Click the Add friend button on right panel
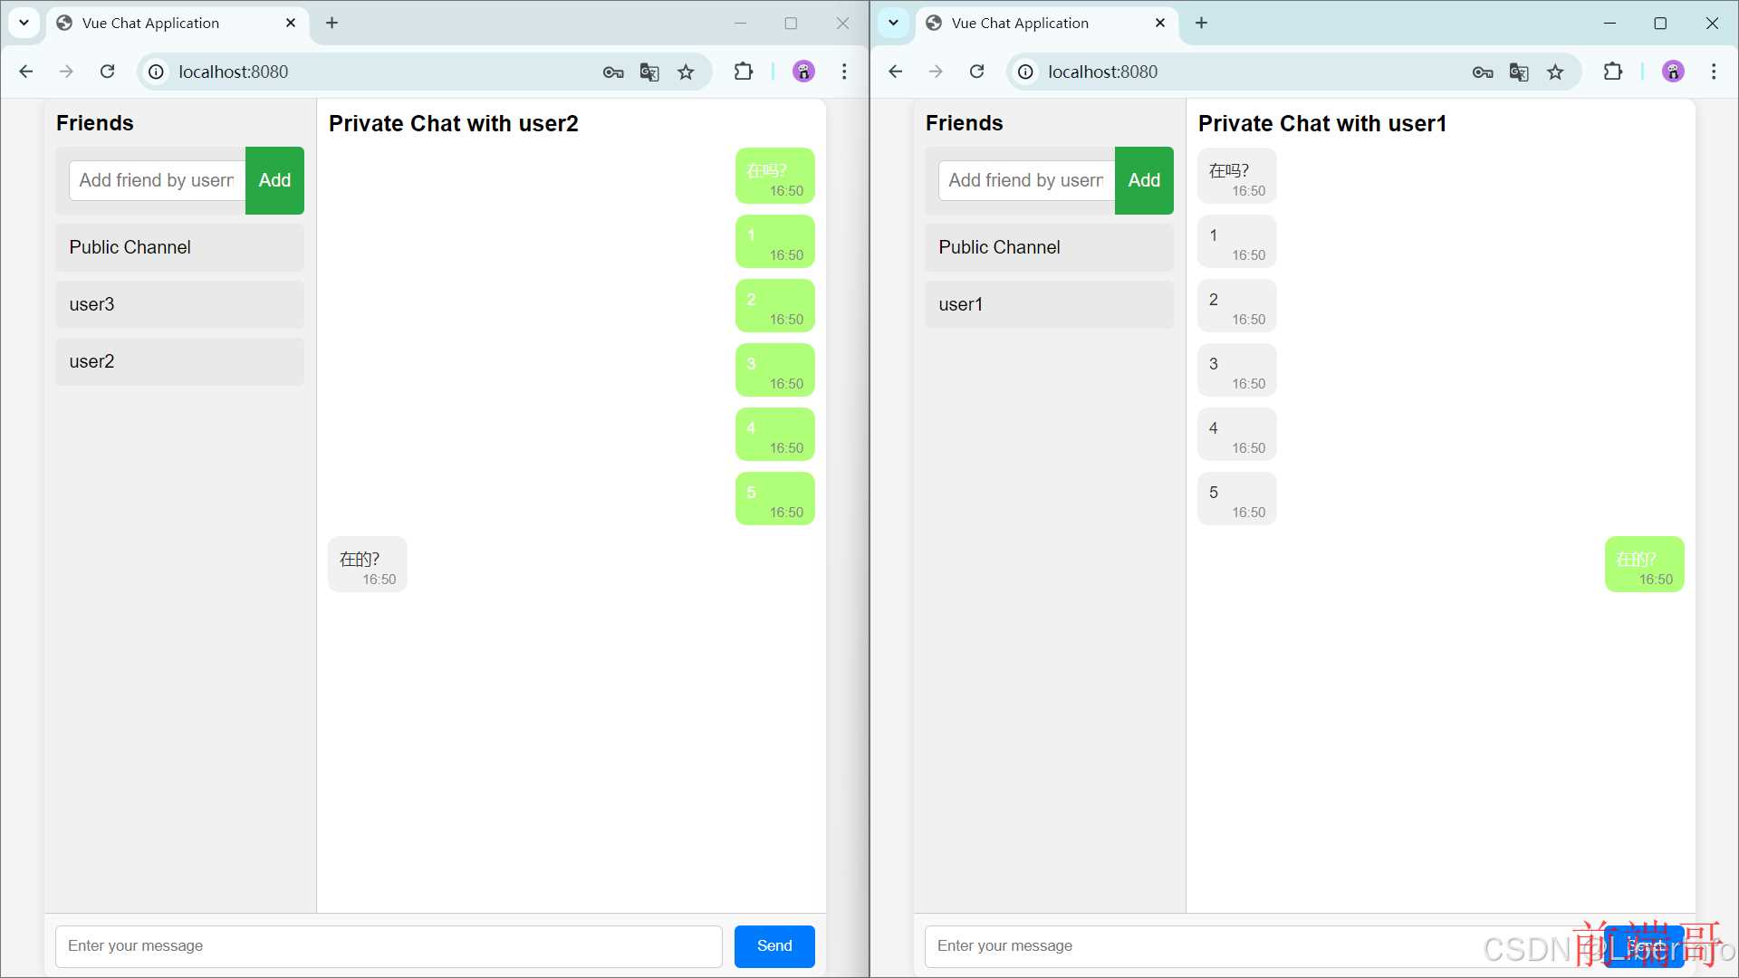This screenshot has height=978, width=1739. (1143, 180)
